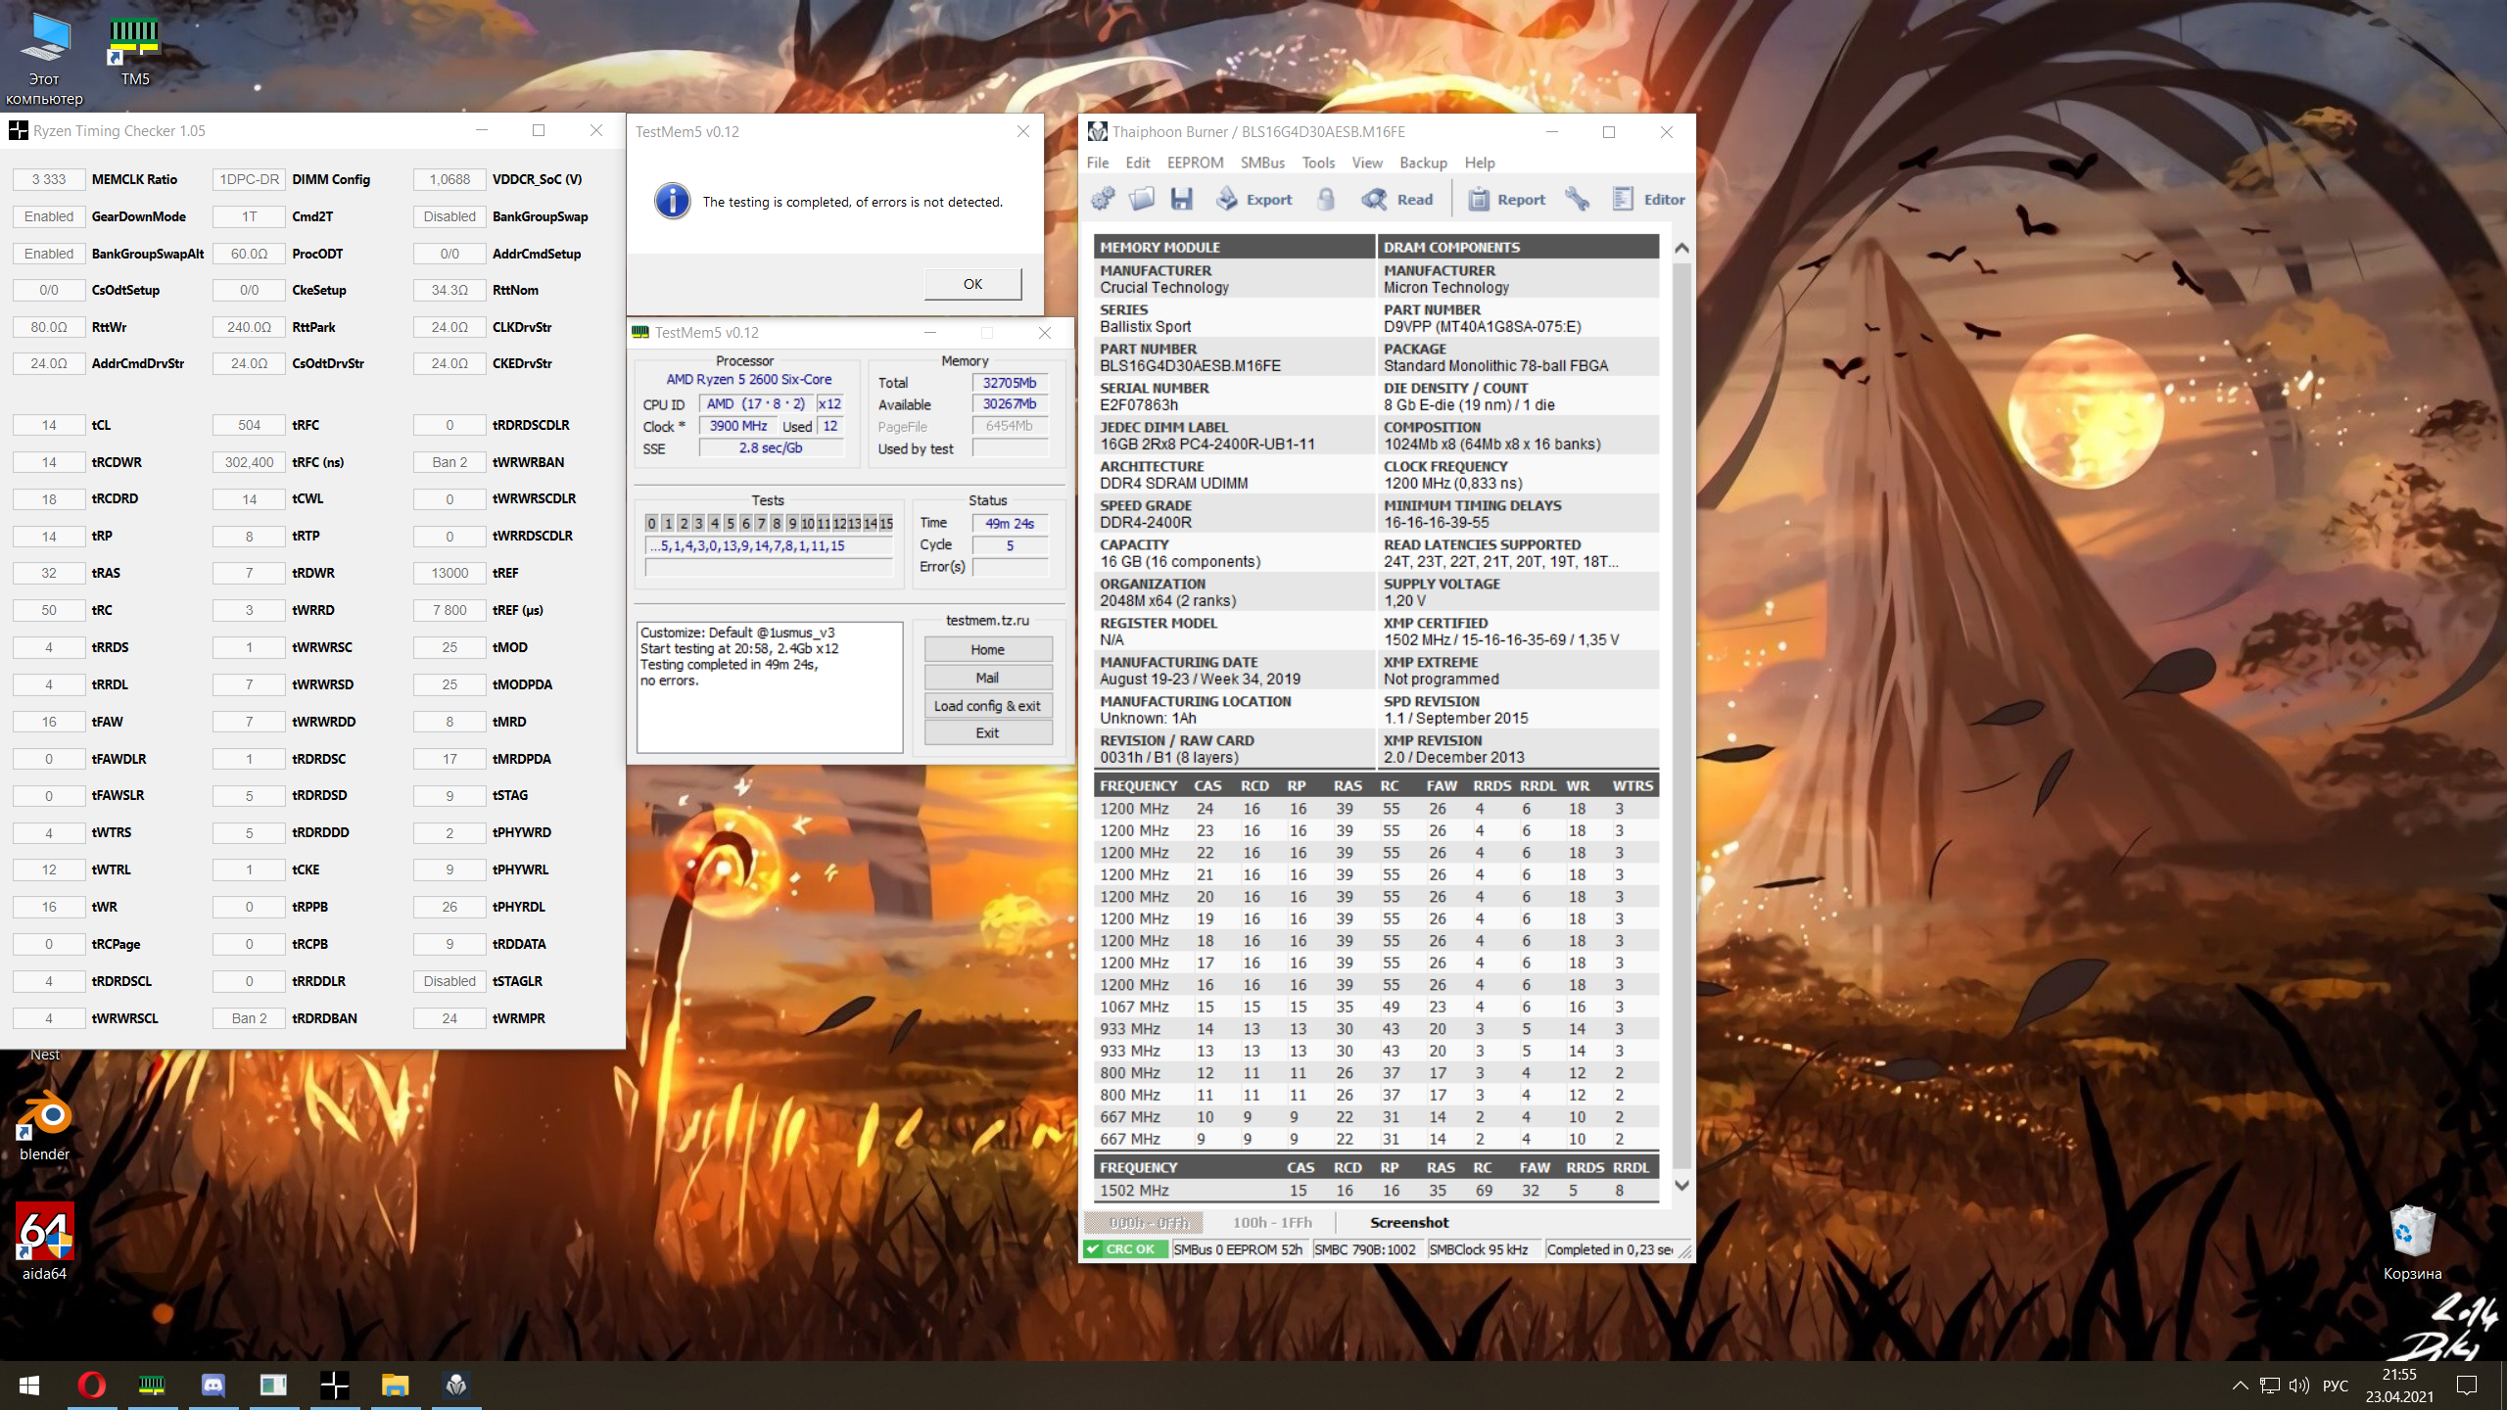Open the EEPROM menu

coord(1195,163)
